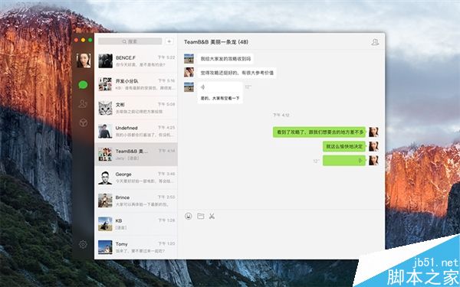Click the search field above the chat list
The image size is (460, 287).
[x=130, y=41]
